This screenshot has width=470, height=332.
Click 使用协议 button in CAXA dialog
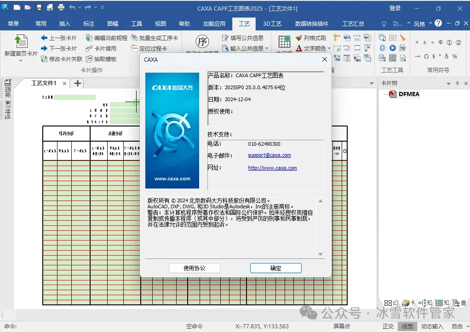point(195,268)
